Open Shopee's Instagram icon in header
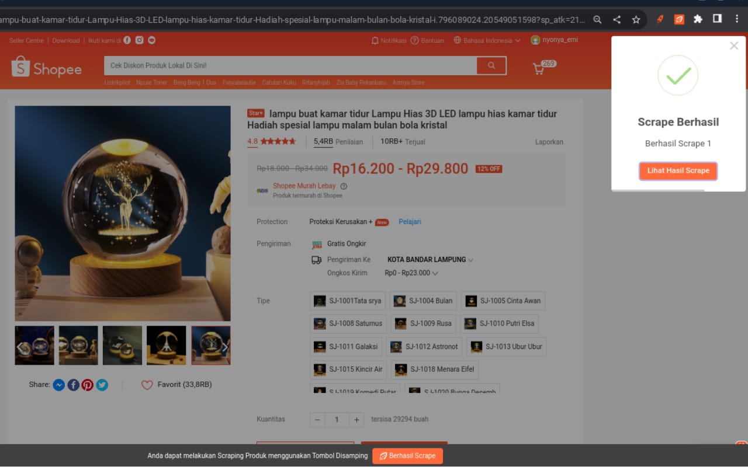Screen dimensions: 748x467 pos(140,40)
